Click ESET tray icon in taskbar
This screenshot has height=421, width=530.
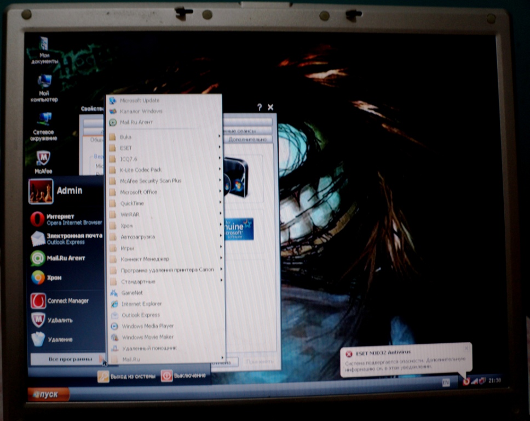pos(466,381)
